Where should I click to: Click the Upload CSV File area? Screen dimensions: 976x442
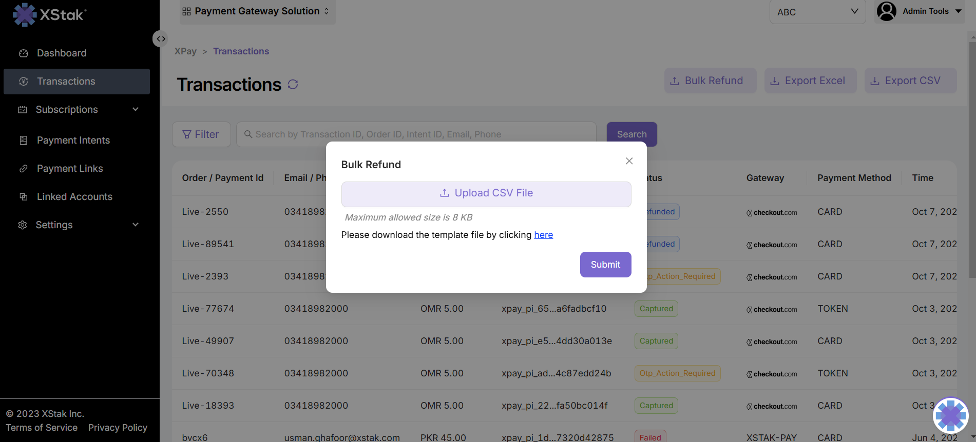[x=486, y=194]
